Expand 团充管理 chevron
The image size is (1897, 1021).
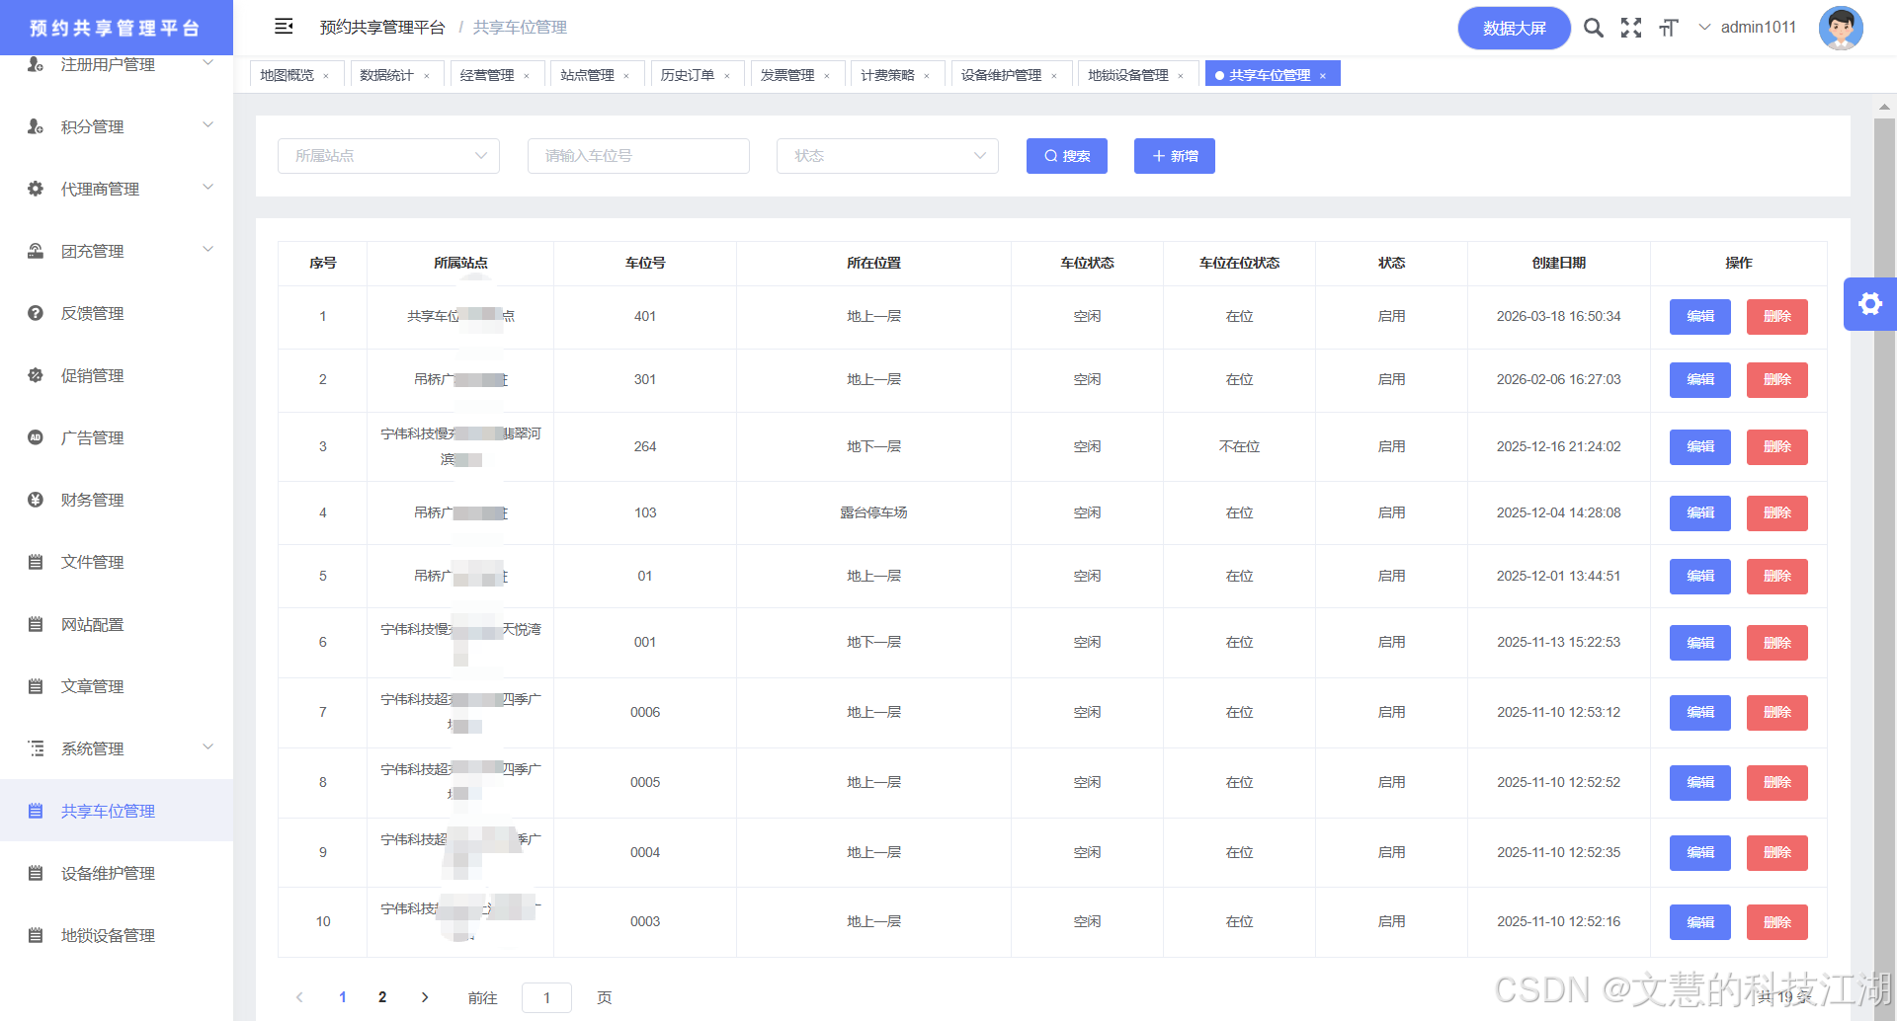(208, 249)
